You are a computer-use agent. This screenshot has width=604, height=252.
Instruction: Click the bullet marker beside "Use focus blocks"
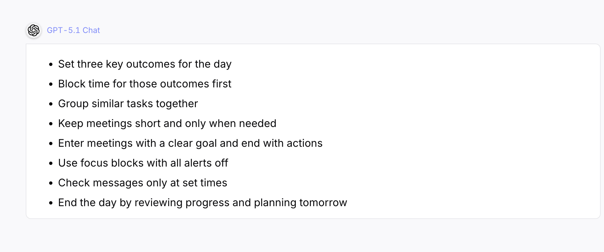[x=51, y=164]
